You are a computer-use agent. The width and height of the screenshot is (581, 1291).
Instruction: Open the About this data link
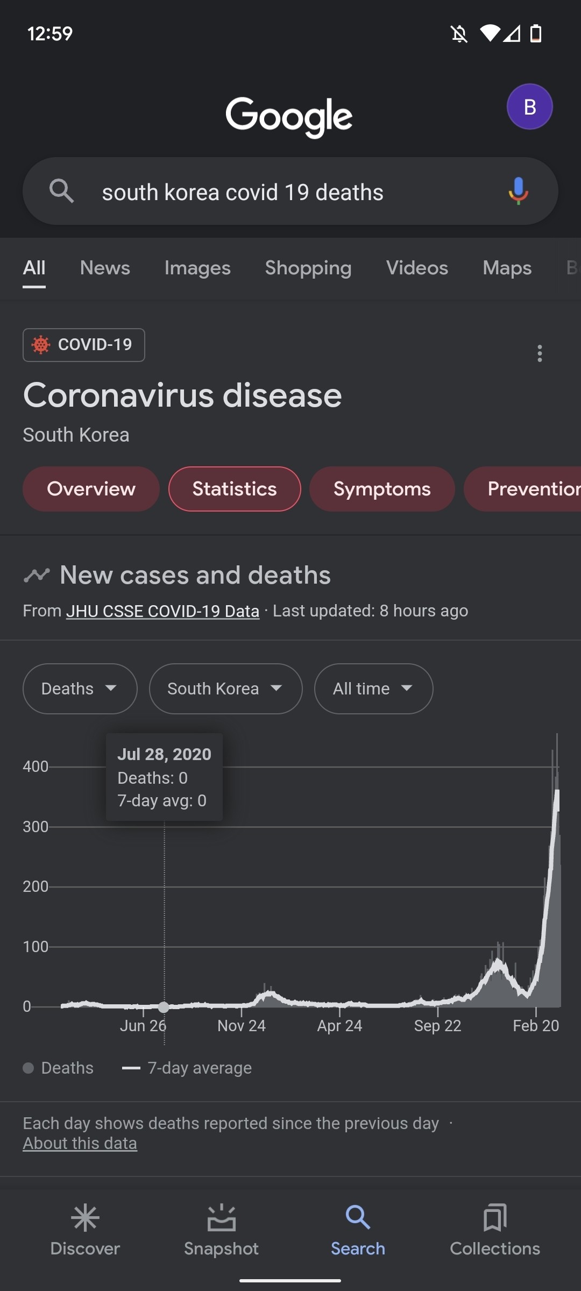80,1143
